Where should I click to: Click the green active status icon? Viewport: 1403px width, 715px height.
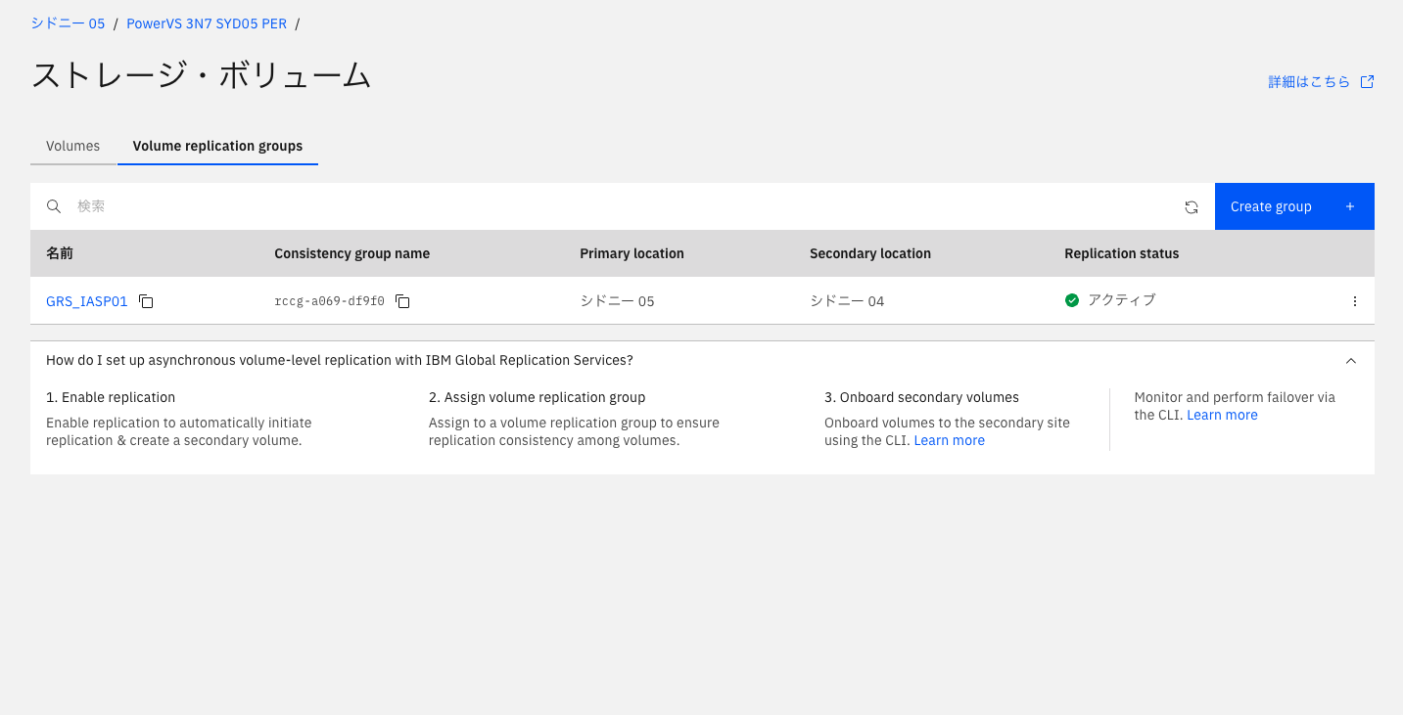[1072, 300]
